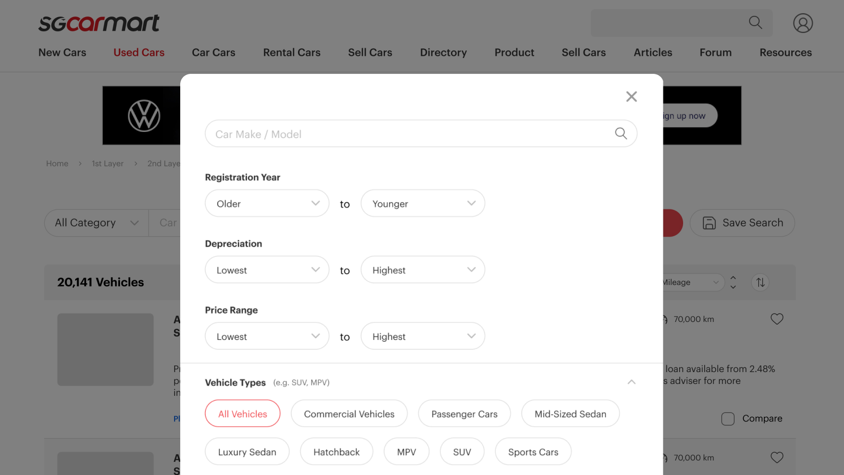Screen dimensions: 844x475
Task: Select the All Vehicles type chip
Action: [243, 413]
